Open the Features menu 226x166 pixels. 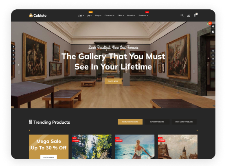click(x=143, y=15)
